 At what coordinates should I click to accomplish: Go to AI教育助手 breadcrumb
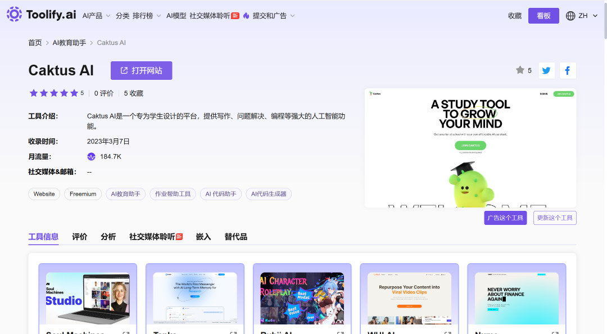[69, 43]
